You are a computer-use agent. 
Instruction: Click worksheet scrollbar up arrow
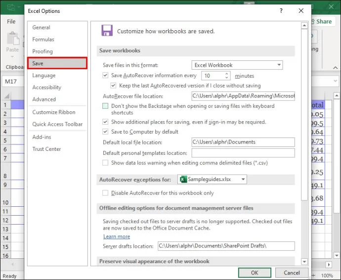pyautogui.click(x=337, y=95)
